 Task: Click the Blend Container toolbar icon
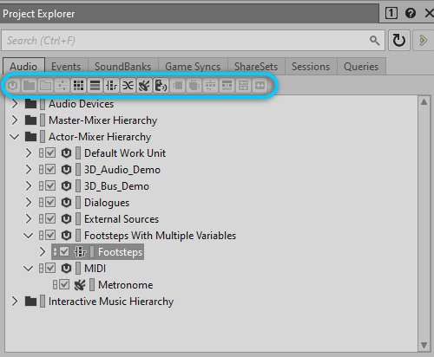point(128,86)
